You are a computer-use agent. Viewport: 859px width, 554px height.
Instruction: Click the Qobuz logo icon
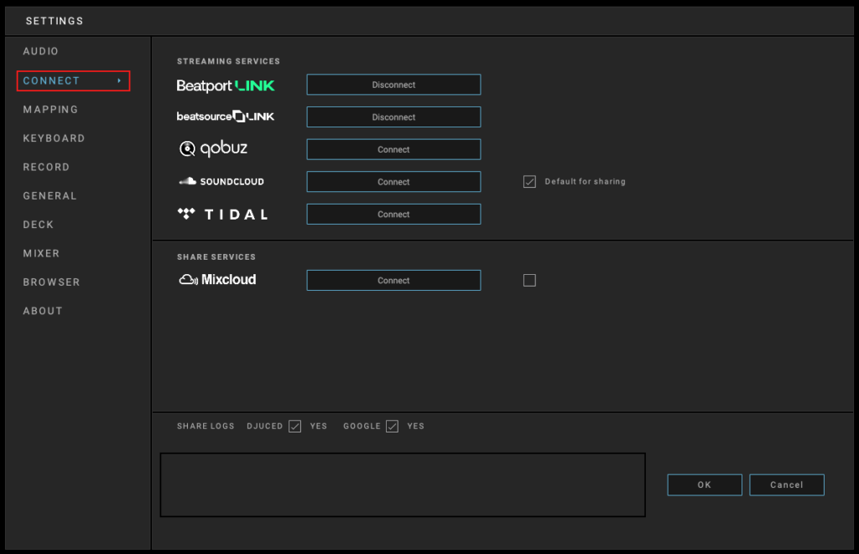(x=188, y=149)
